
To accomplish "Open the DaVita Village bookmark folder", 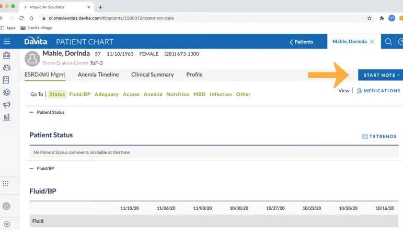I will (36, 28).
